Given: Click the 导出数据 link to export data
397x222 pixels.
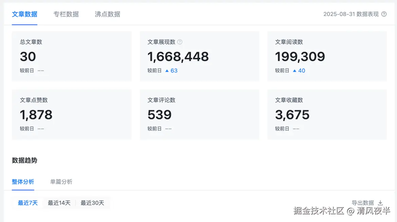Looking at the screenshot, I should tap(364, 202).
